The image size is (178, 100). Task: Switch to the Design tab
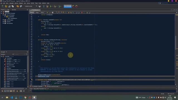coord(37,12)
